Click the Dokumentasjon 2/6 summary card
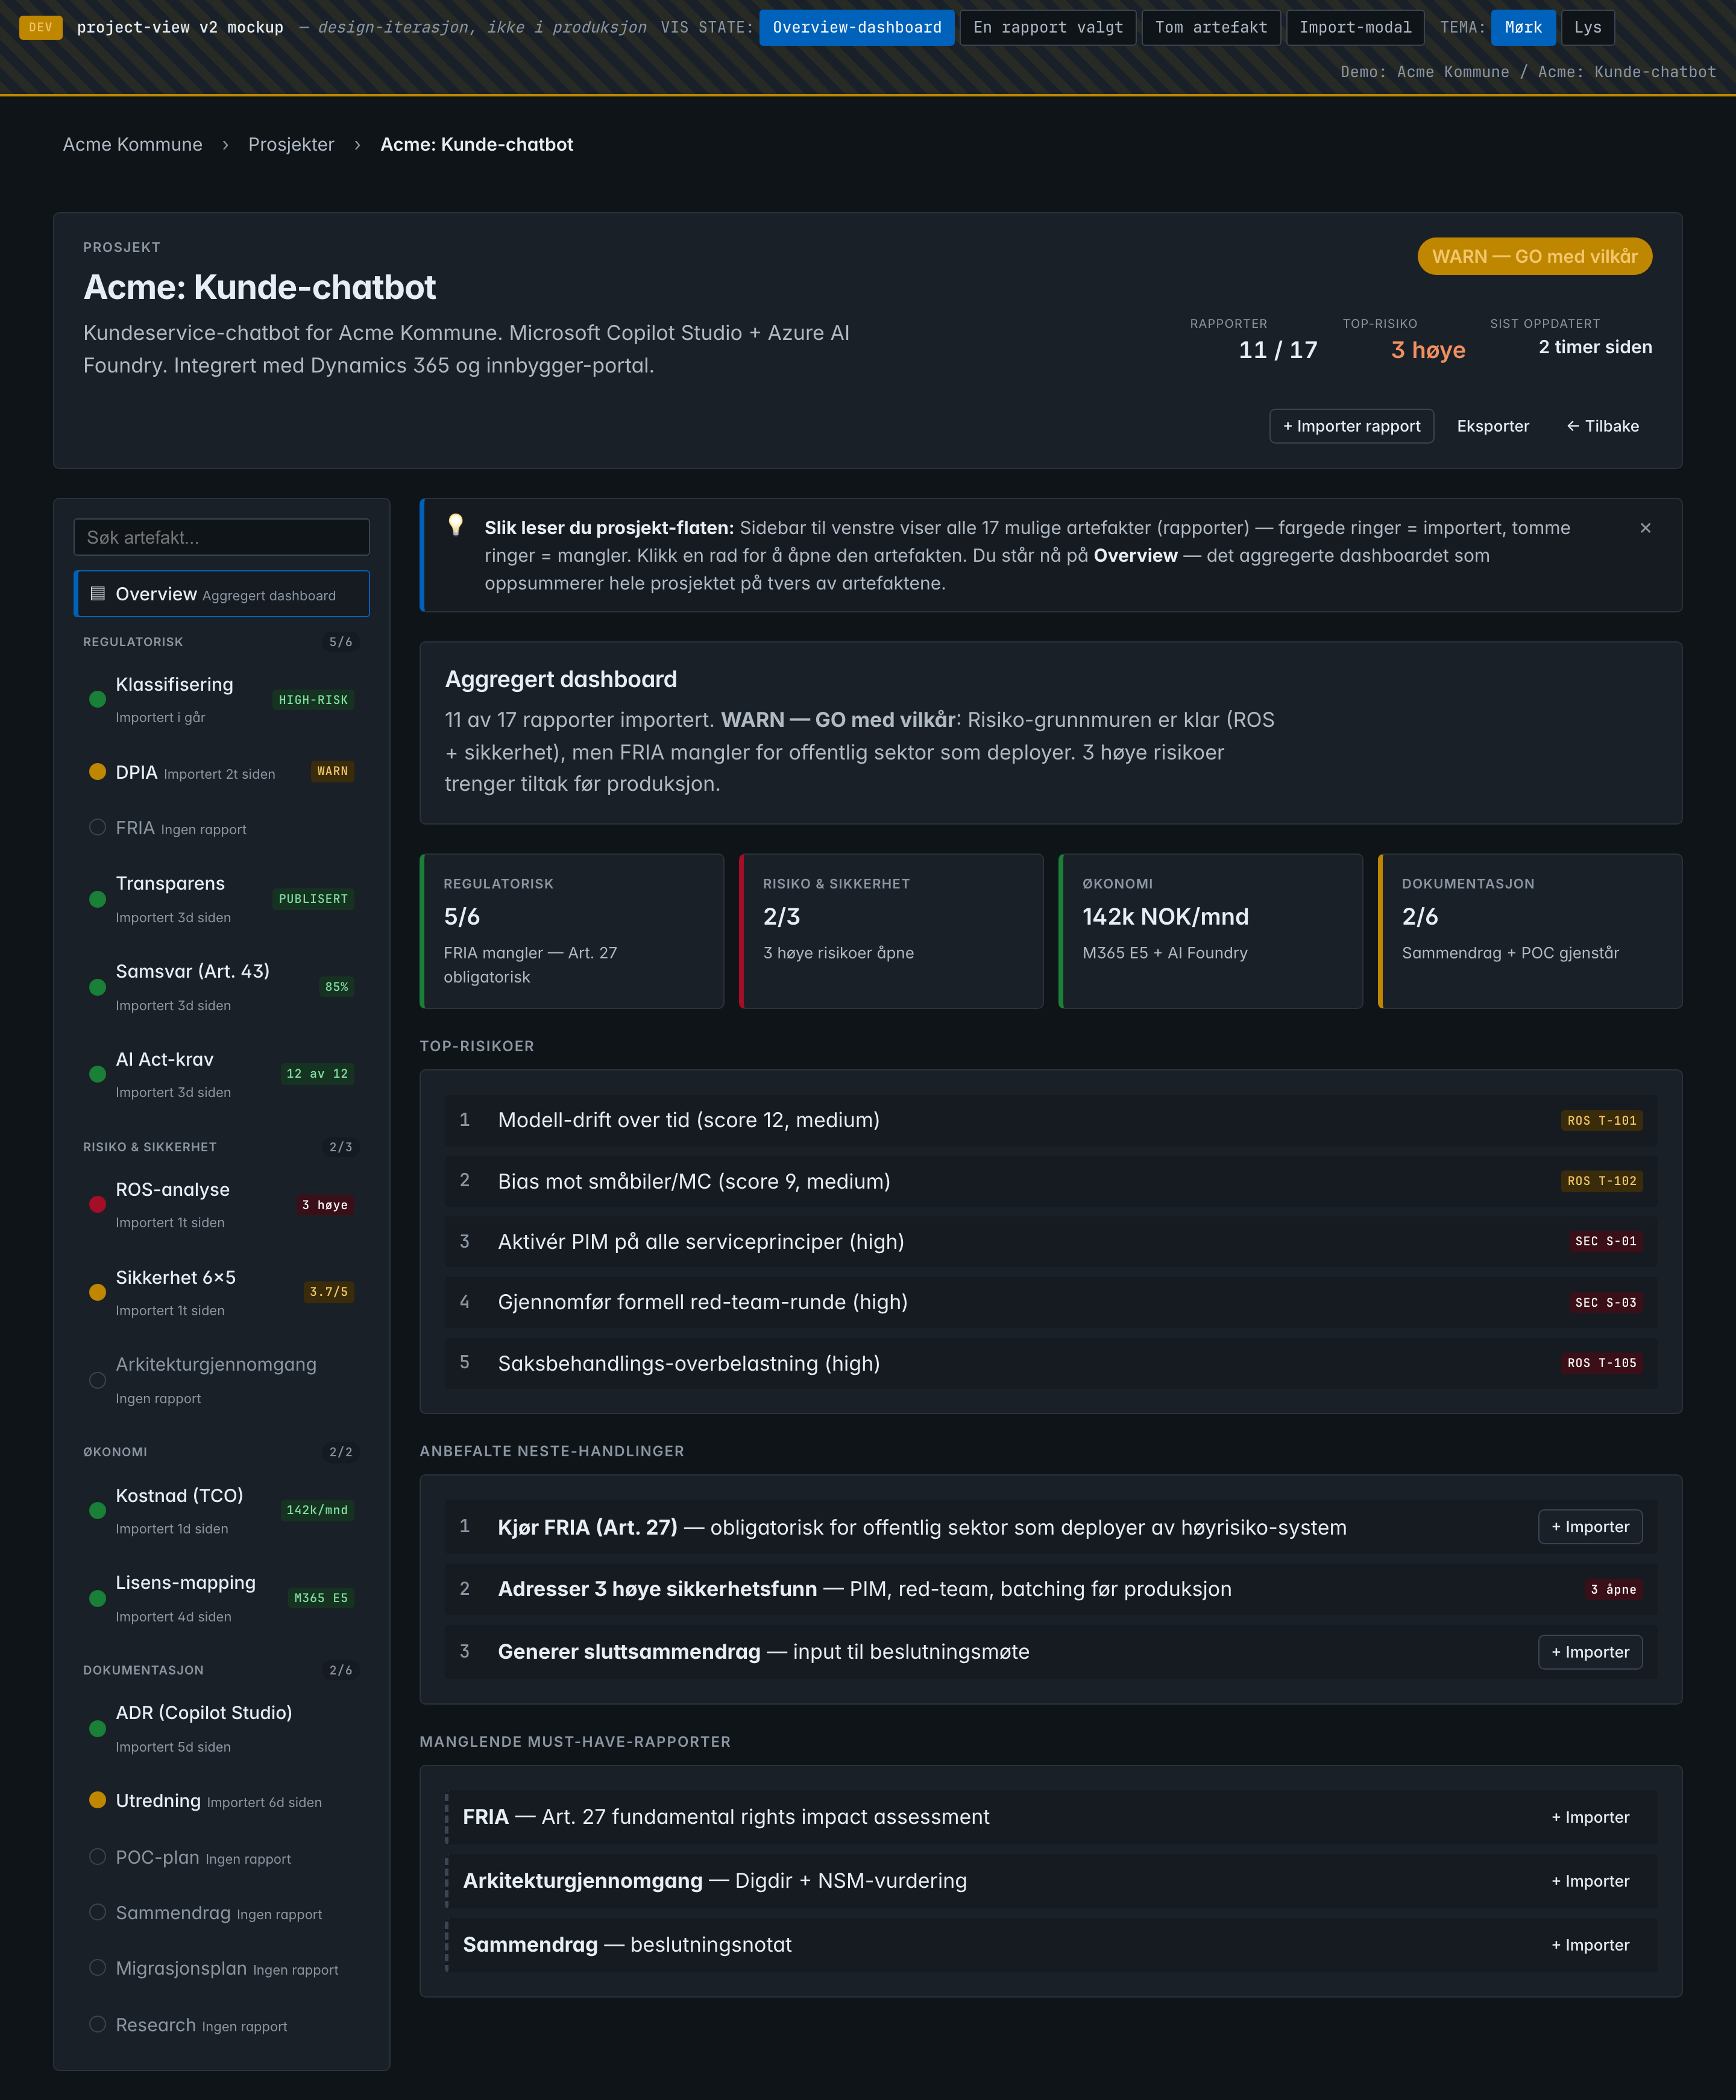1736x2100 pixels. 1530,931
